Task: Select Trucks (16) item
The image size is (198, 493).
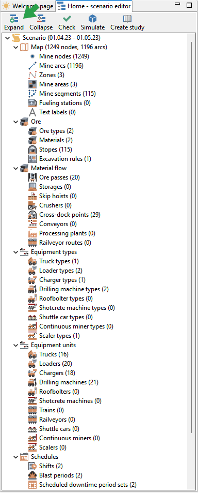Action: coord(54,354)
